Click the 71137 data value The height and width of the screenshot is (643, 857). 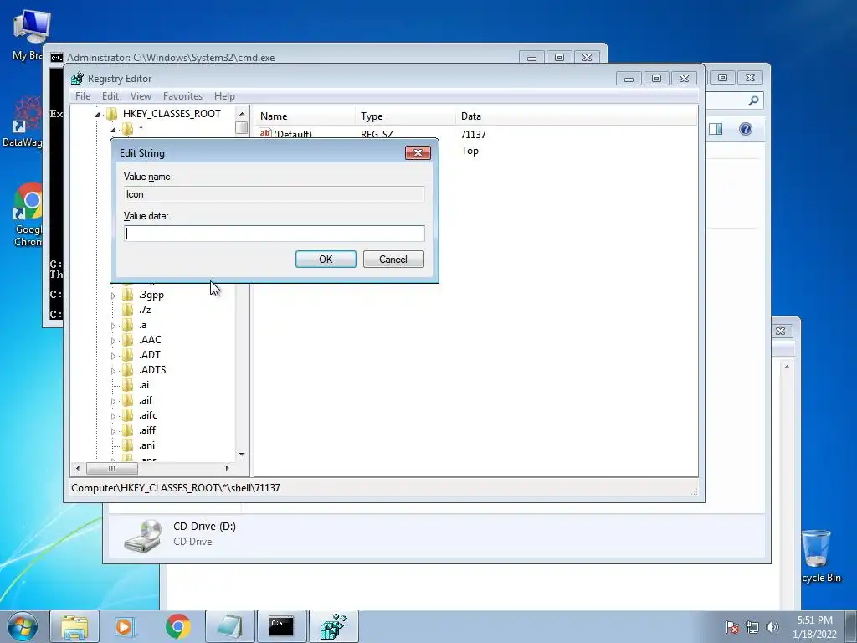pyautogui.click(x=474, y=135)
